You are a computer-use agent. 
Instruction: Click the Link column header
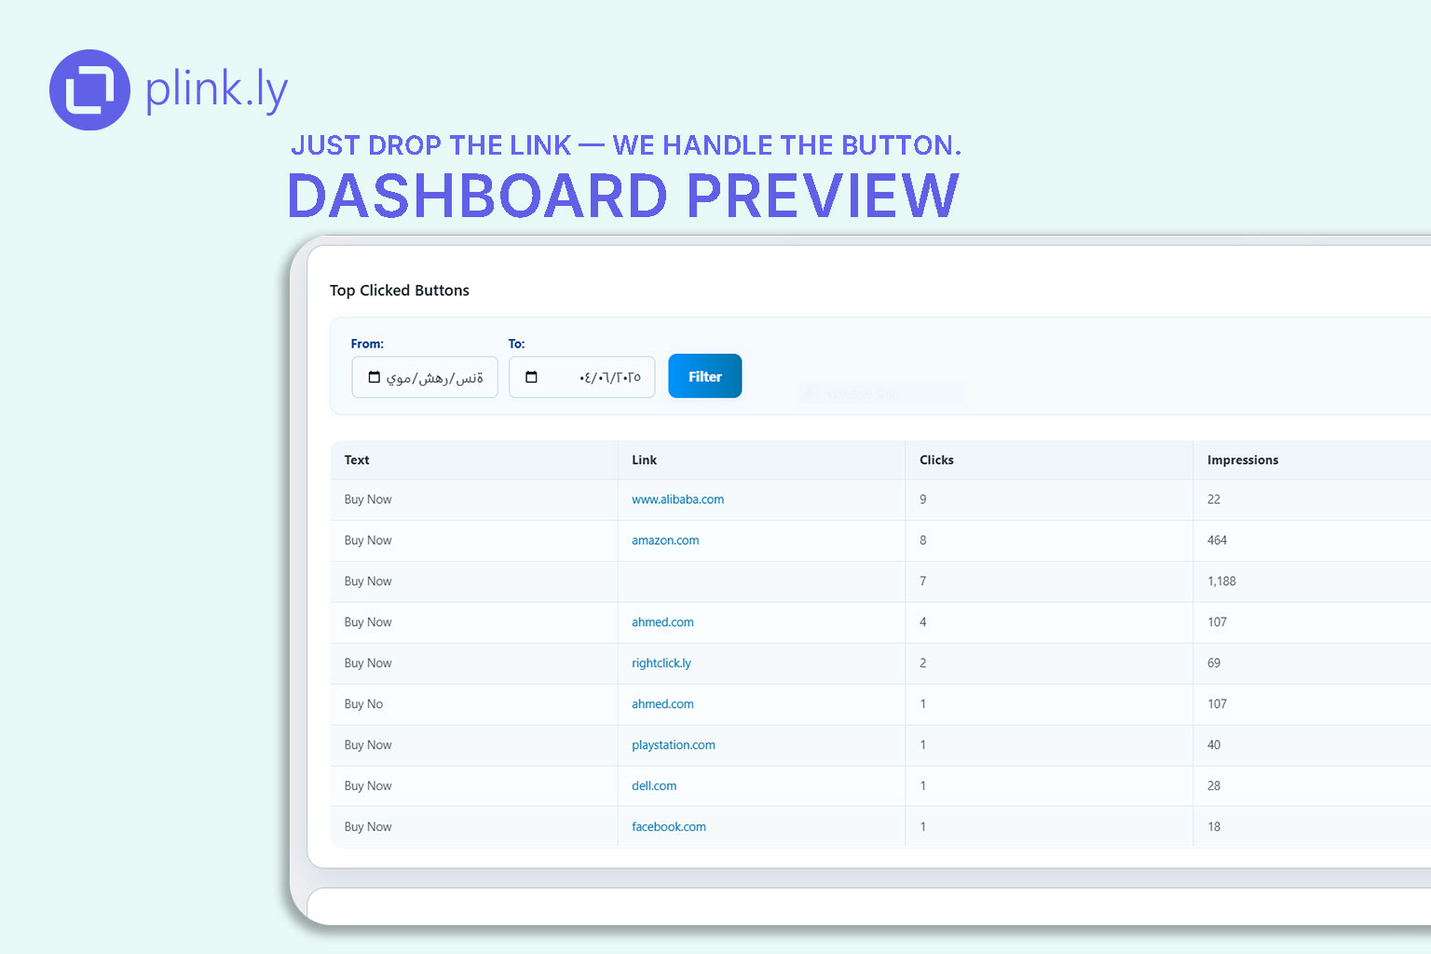[761, 460]
